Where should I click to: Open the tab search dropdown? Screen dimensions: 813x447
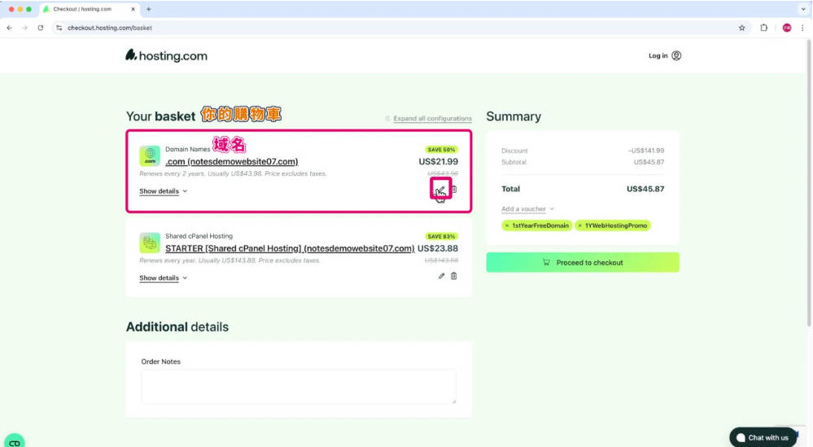(x=803, y=9)
